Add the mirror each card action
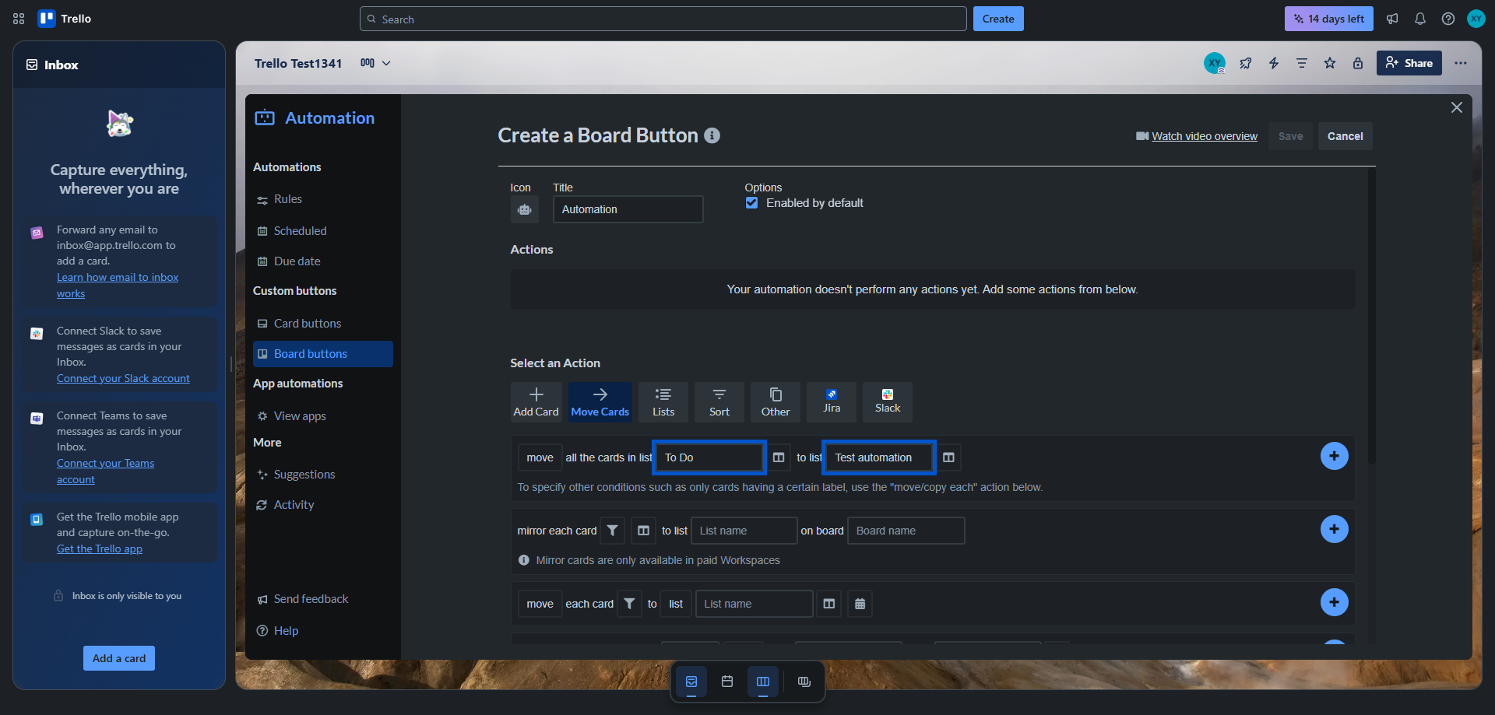The image size is (1495, 715). point(1335,529)
